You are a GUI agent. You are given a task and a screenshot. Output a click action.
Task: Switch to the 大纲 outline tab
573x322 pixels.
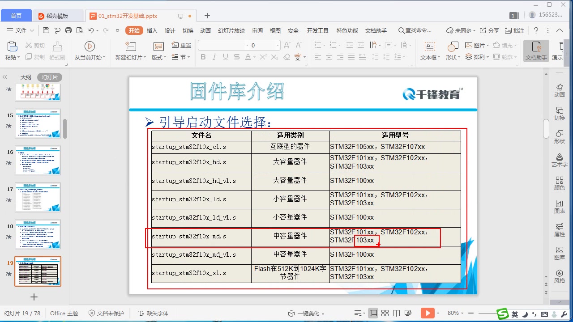point(26,76)
